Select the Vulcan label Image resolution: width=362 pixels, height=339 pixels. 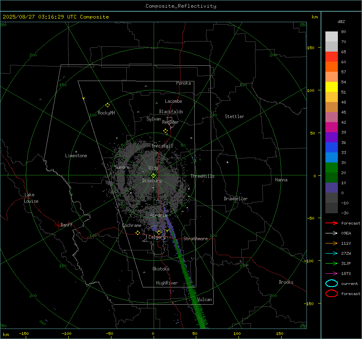(x=204, y=299)
